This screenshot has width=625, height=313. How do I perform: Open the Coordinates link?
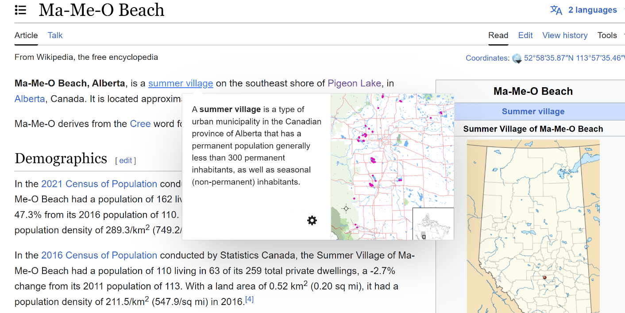point(487,58)
